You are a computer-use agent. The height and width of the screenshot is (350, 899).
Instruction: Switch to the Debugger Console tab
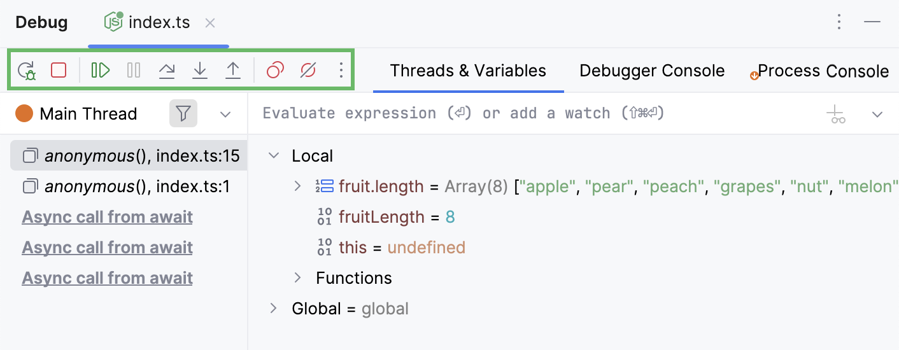[652, 71]
